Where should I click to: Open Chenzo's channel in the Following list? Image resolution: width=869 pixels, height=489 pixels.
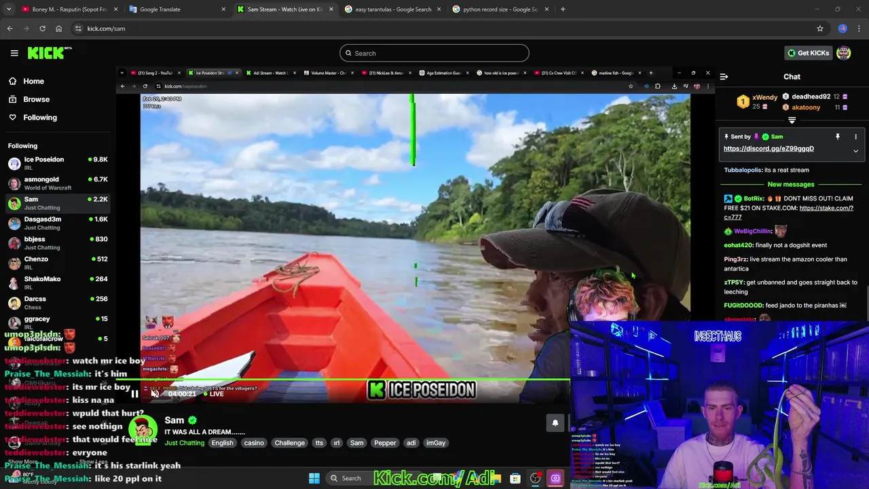coord(58,263)
